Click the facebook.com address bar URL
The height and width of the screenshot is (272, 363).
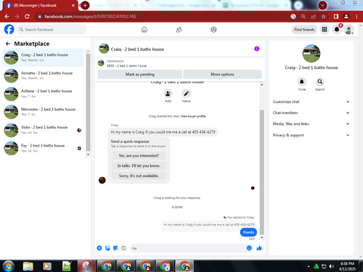tap(90, 17)
